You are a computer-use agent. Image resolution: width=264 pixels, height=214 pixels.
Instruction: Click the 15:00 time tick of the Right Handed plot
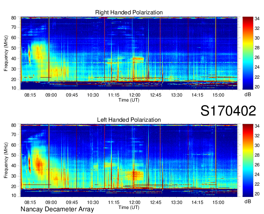(x=218, y=95)
